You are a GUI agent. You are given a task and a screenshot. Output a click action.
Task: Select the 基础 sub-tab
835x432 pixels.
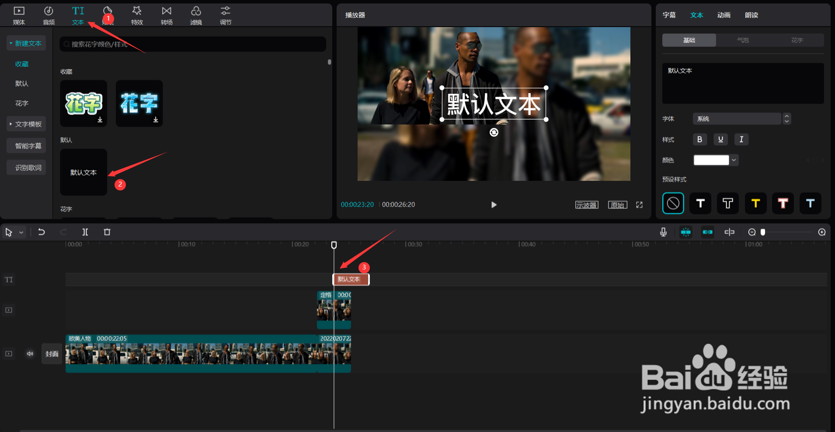pos(689,40)
